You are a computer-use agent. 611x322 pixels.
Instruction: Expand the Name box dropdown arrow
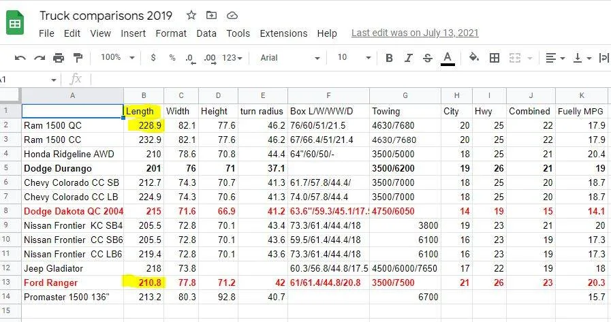point(53,80)
